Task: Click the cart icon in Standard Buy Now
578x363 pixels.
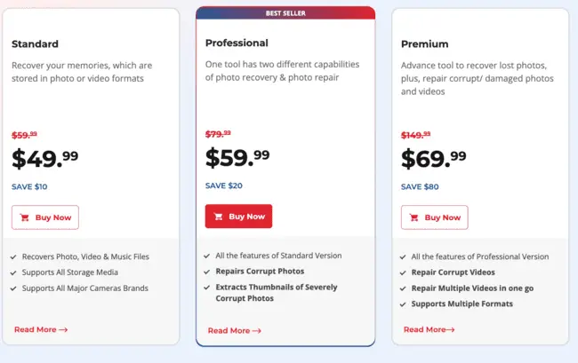Action: (x=25, y=217)
